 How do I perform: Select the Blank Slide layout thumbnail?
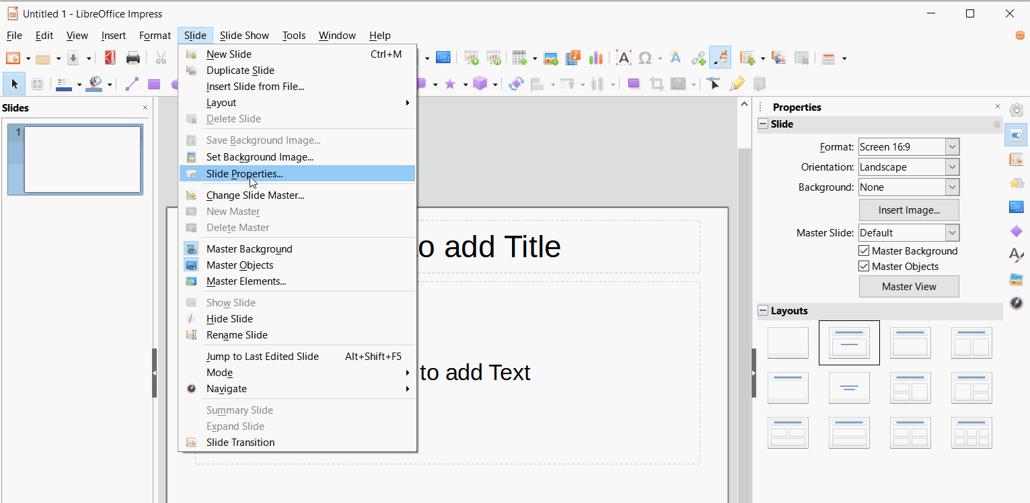click(x=788, y=342)
